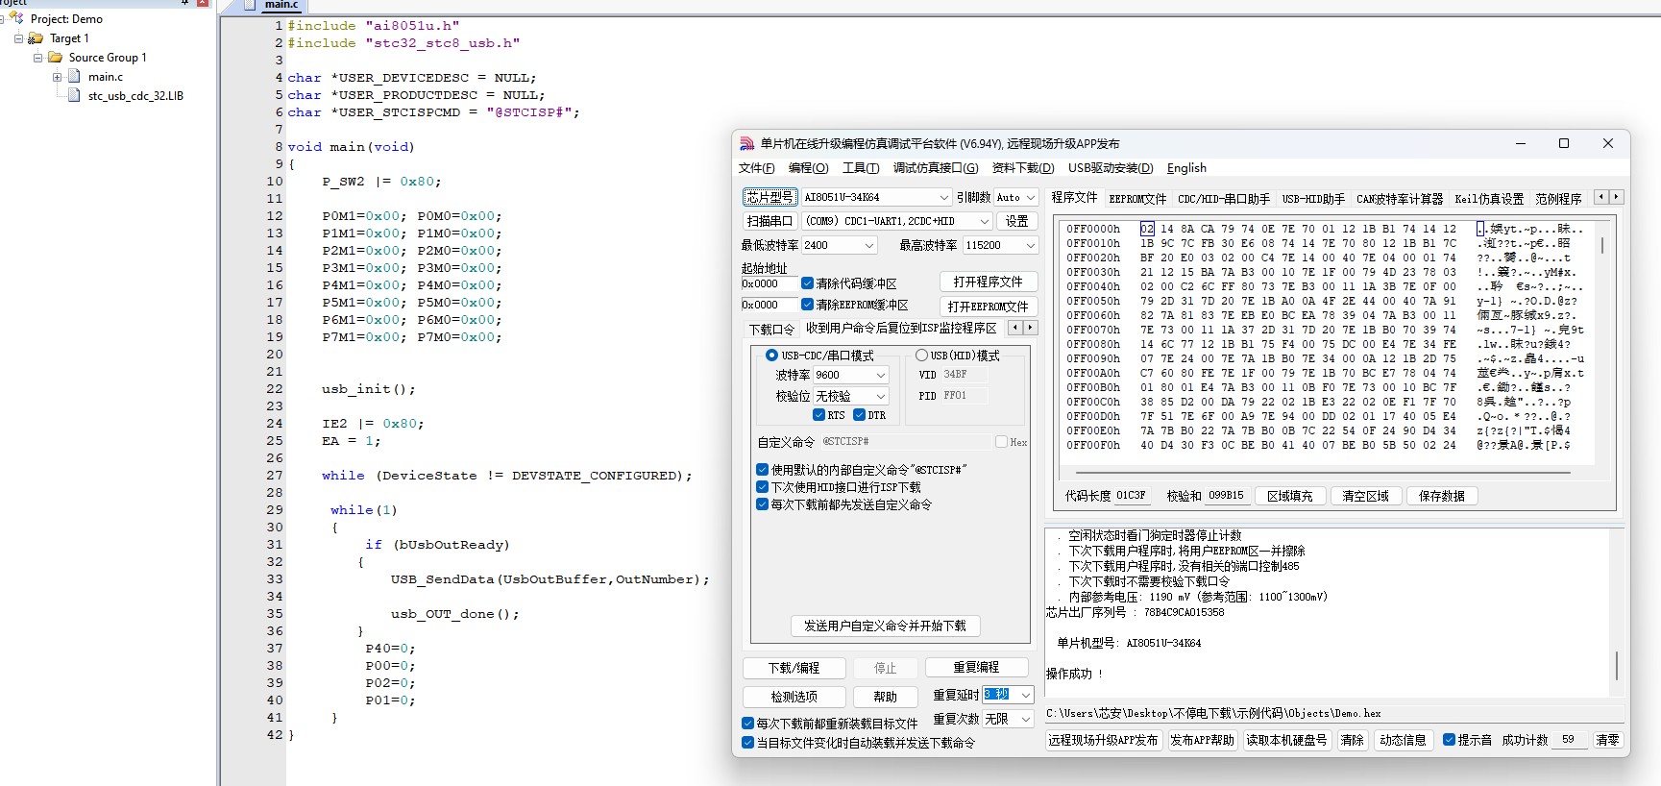Image resolution: width=1661 pixels, height=786 pixels.
Task: Click the main.c file icon in project tree
Action: (x=75, y=77)
